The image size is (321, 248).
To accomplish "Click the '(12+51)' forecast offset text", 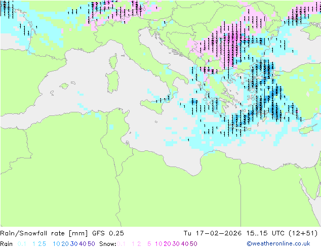I will click(x=303, y=233).
